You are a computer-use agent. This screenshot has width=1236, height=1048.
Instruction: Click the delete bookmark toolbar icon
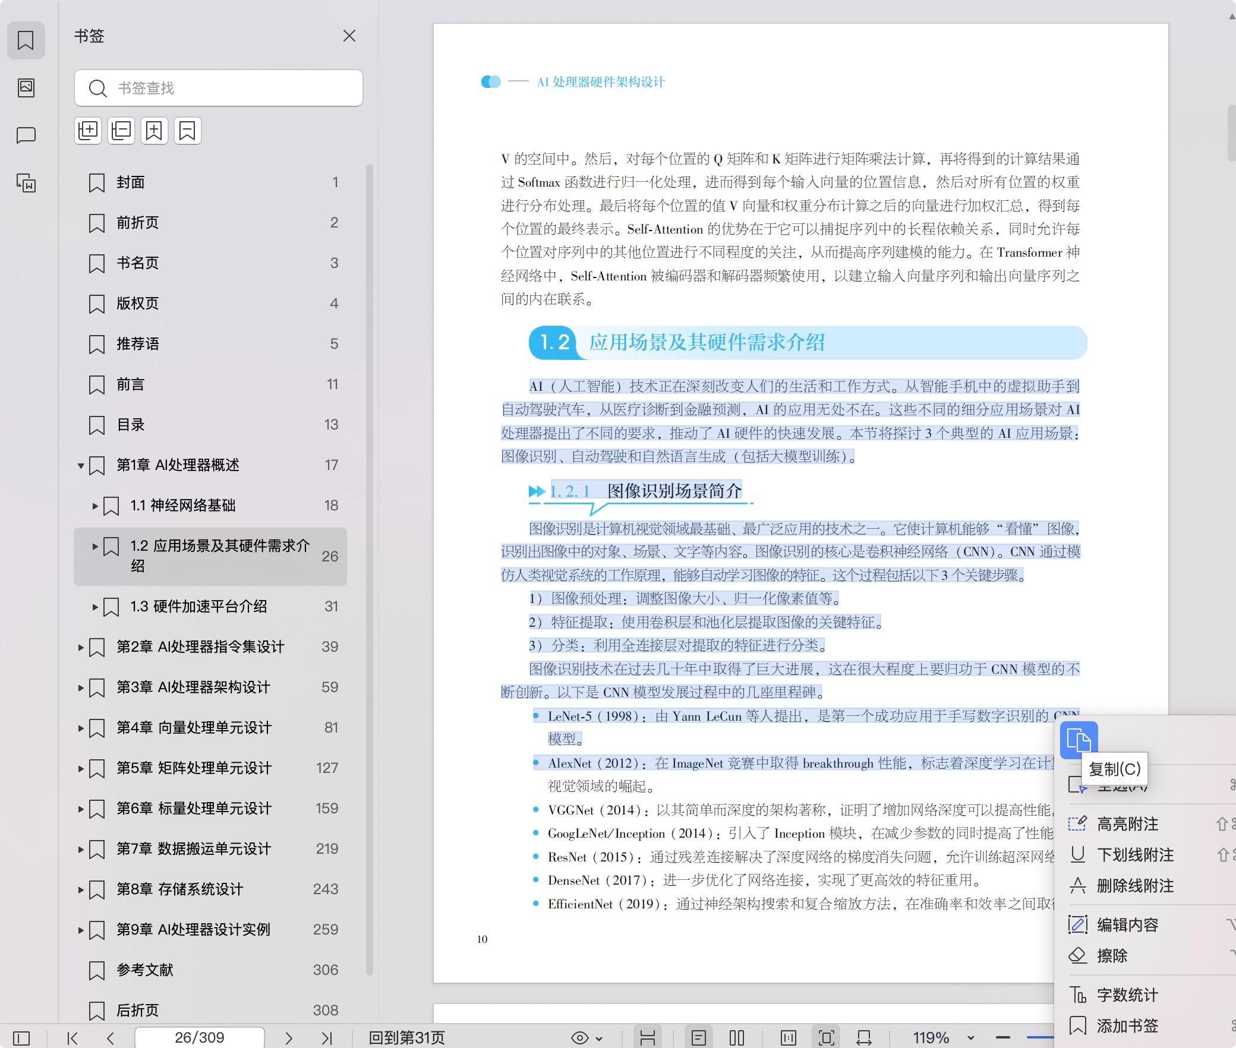(x=187, y=131)
